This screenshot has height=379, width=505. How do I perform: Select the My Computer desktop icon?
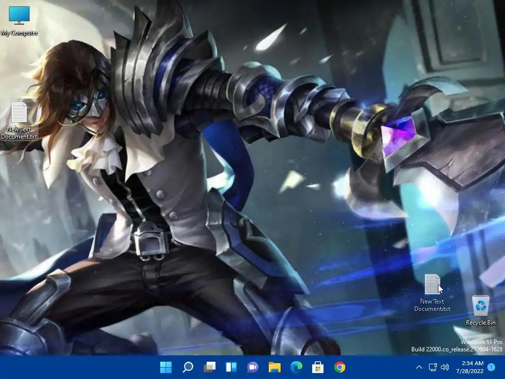point(19,20)
